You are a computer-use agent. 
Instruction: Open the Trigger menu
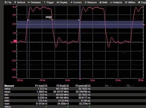click(x=49, y=2)
